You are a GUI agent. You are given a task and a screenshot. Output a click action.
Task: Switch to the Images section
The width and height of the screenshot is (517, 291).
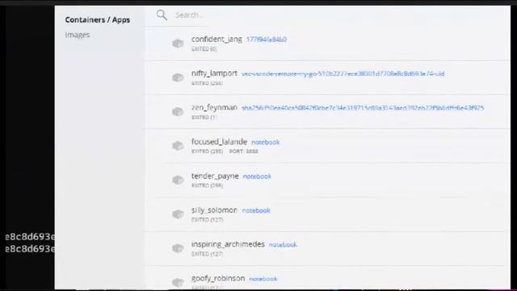pyautogui.click(x=78, y=35)
